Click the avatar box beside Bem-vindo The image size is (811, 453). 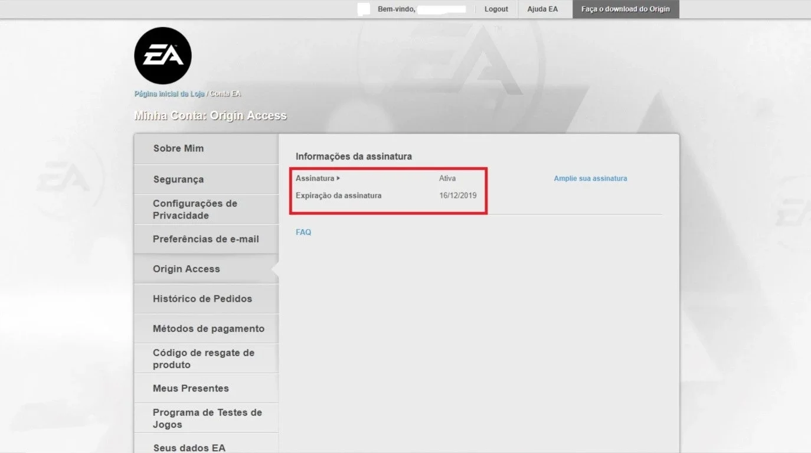(364, 9)
